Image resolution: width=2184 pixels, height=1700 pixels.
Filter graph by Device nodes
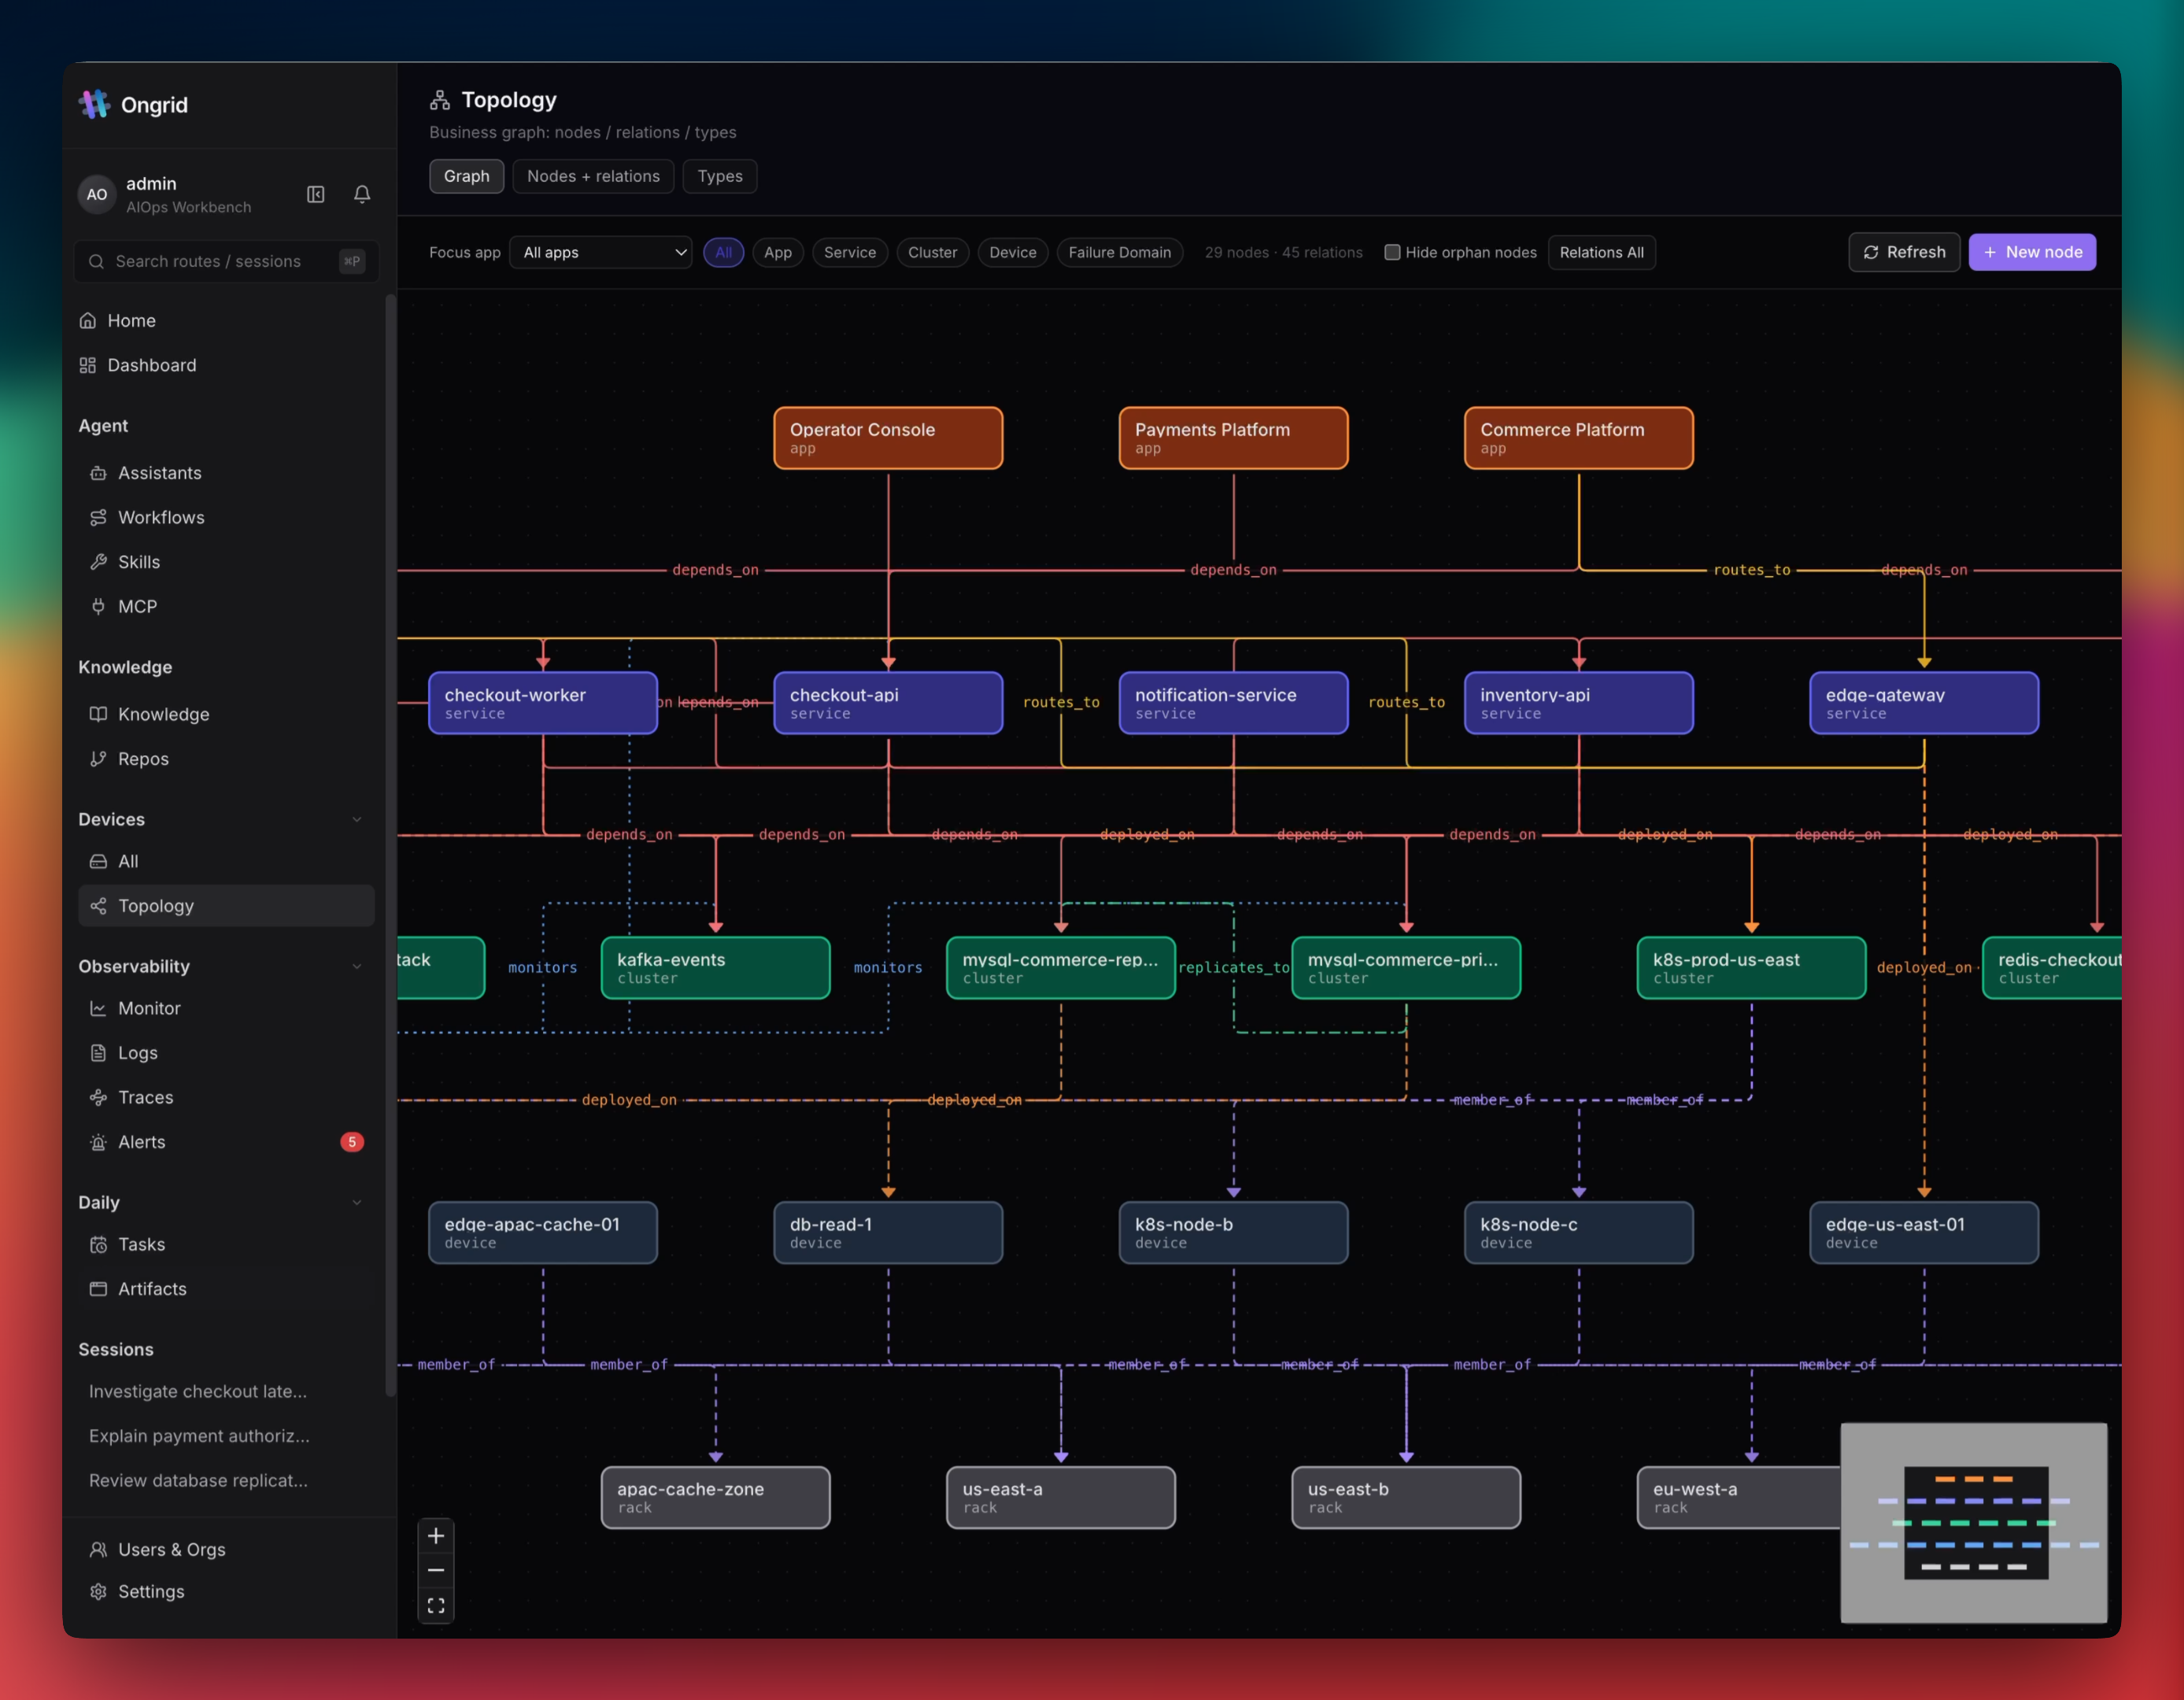(1013, 252)
